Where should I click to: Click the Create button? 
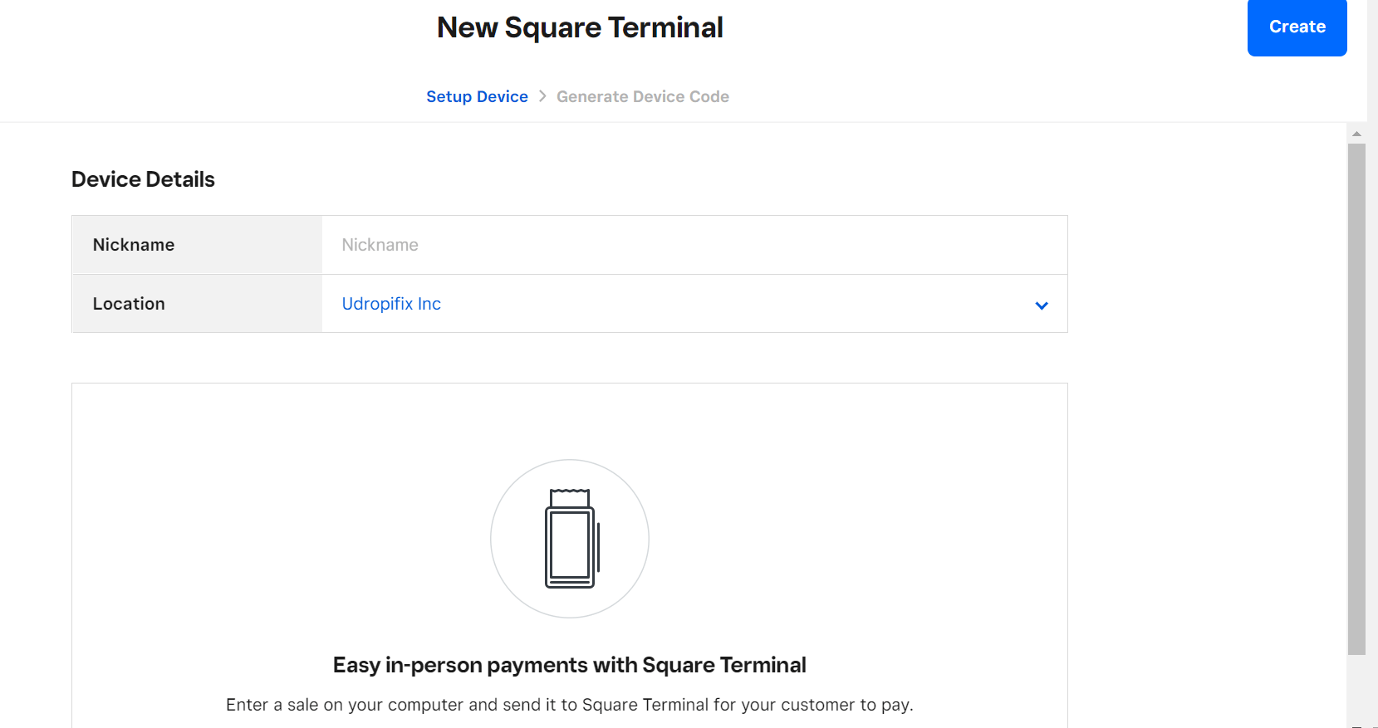1296,27
